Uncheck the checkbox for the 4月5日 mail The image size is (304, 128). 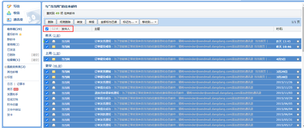click(47, 59)
